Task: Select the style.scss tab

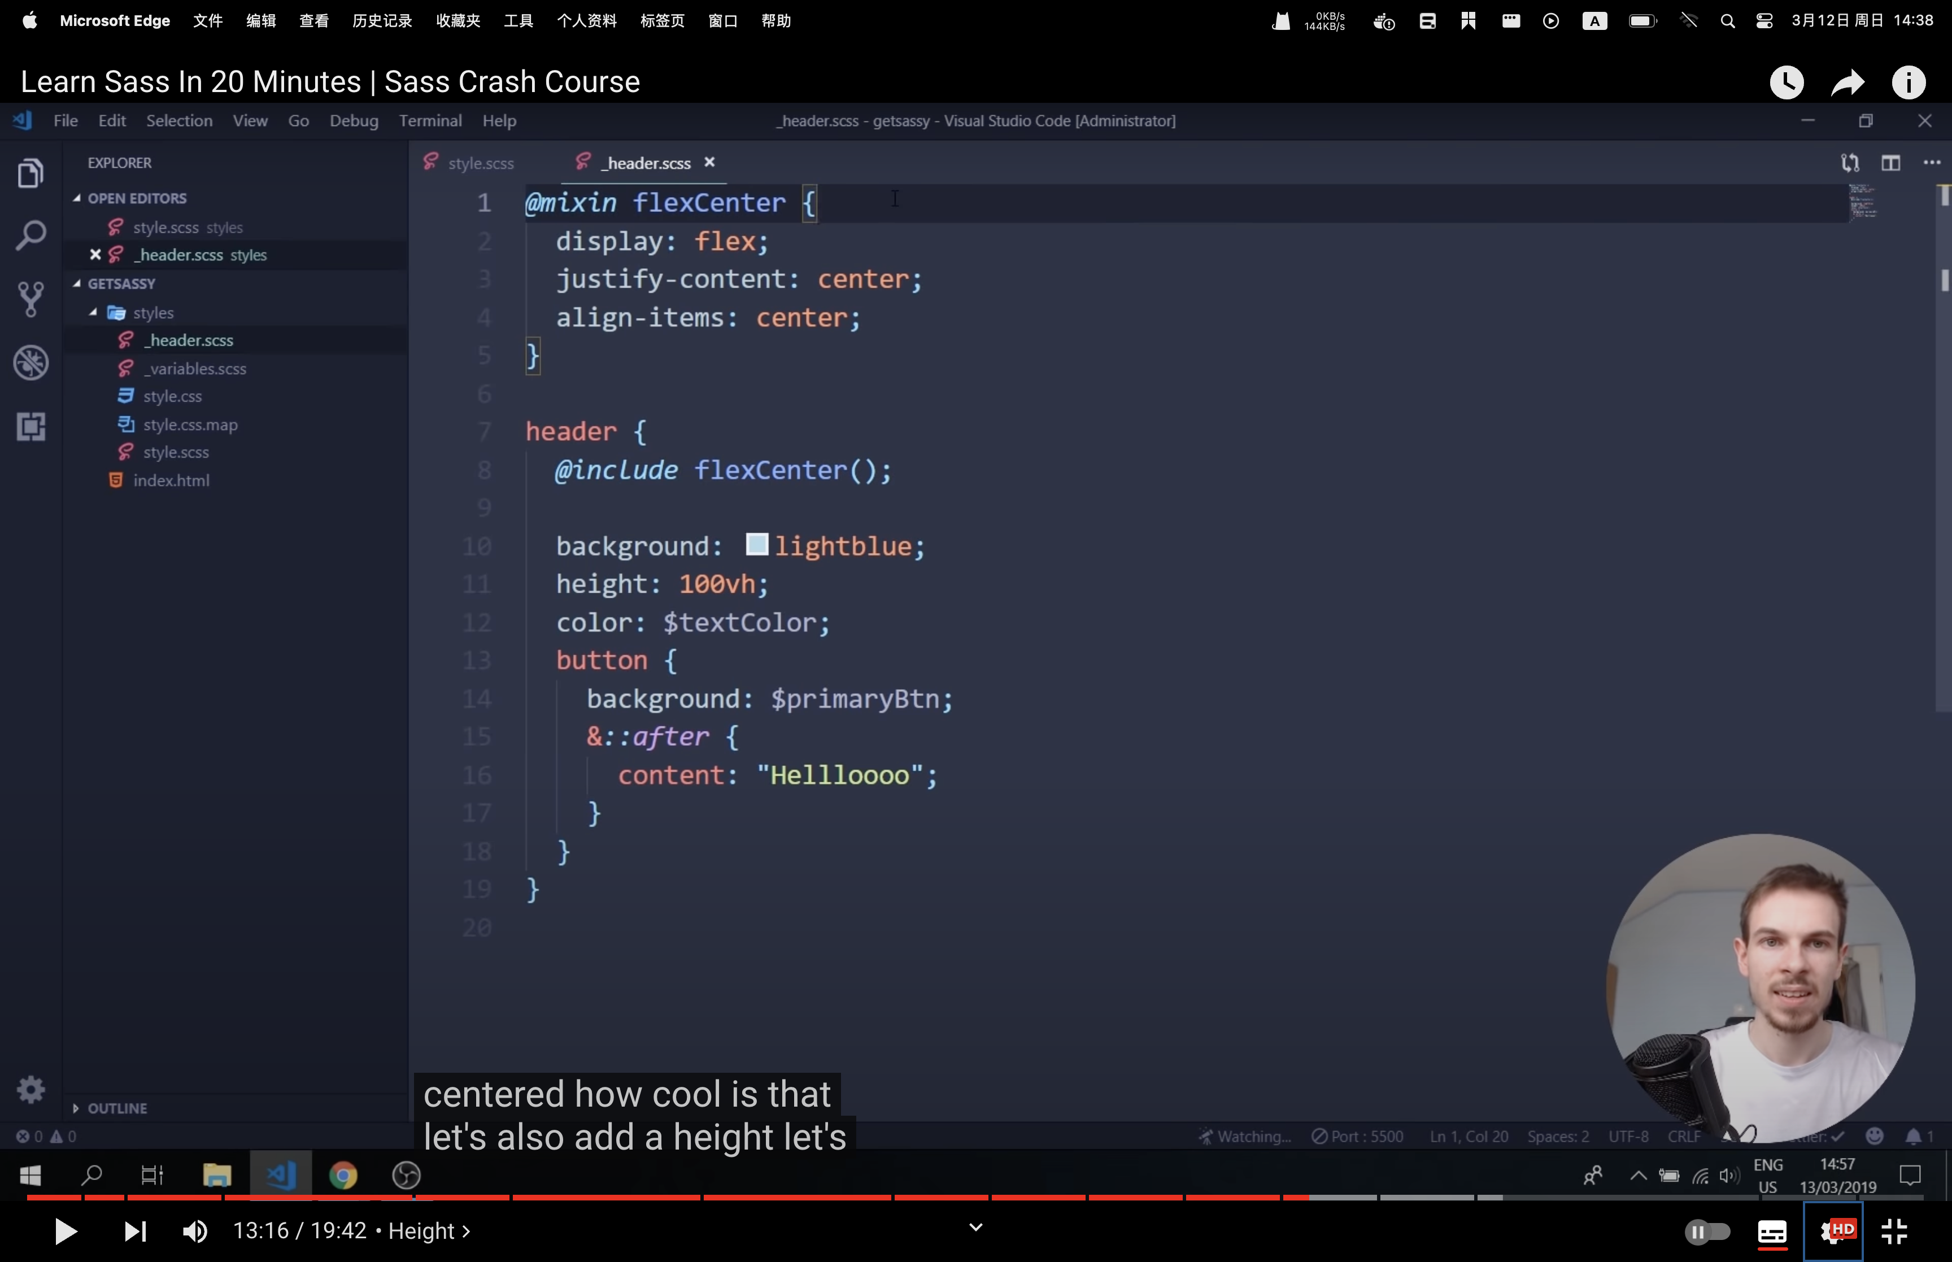Action: pyautogui.click(x=481, y=161)
